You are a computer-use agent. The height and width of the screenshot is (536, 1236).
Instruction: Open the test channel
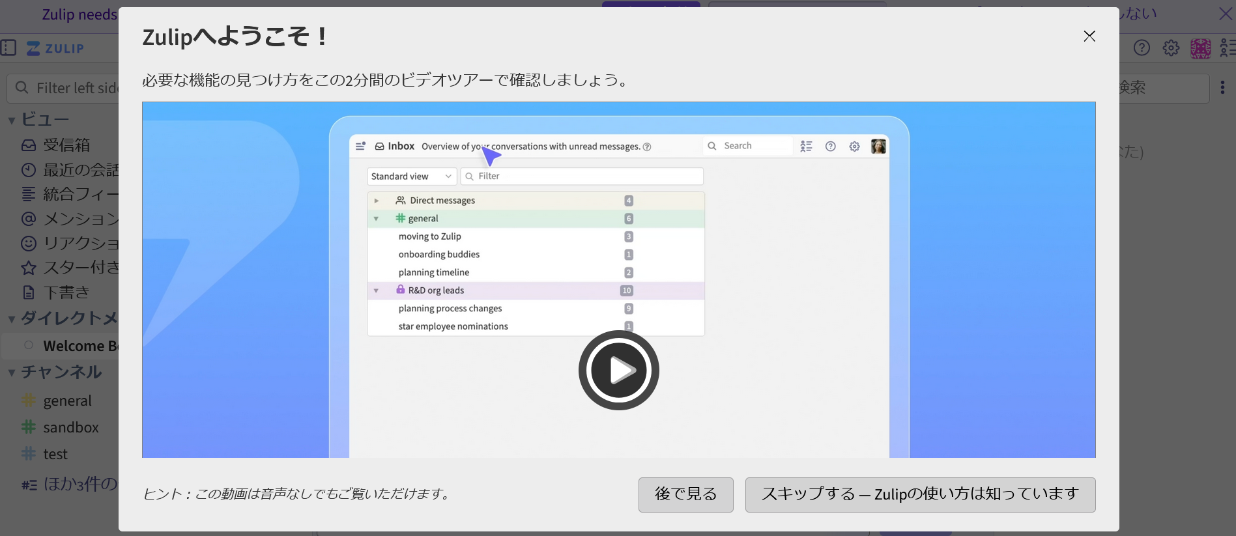tap(55, 455)
